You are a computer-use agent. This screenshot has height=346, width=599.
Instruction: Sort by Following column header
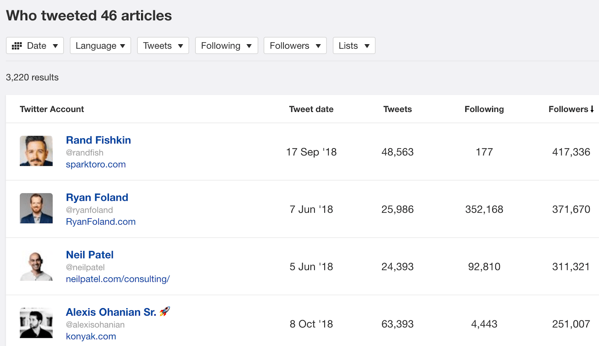tap(484, 109)
